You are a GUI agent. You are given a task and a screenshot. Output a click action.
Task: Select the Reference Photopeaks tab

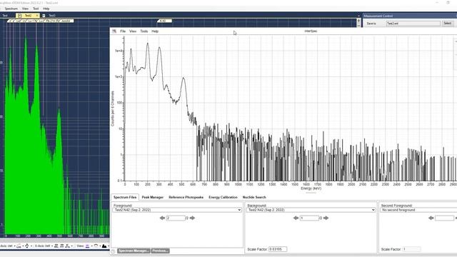186,197
